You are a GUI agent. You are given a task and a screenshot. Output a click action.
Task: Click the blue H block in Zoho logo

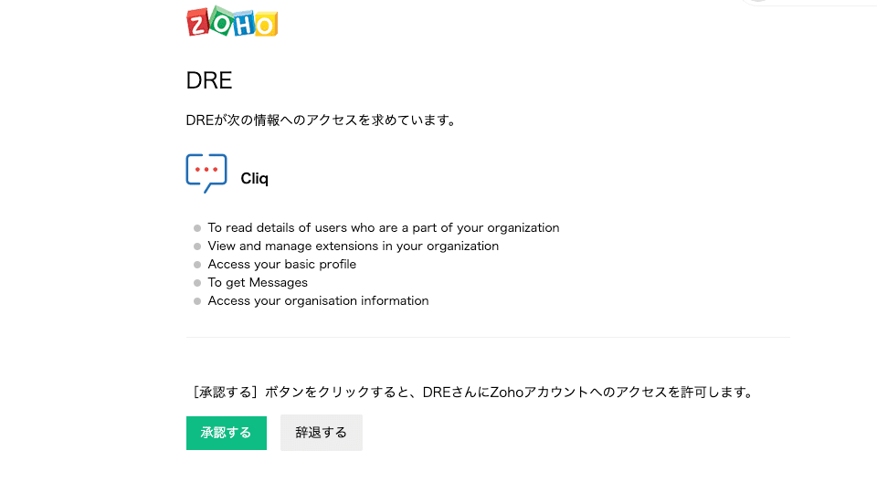pos(245,24)
